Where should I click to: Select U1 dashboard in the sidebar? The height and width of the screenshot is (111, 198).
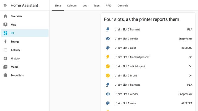(x=25, y=33)
